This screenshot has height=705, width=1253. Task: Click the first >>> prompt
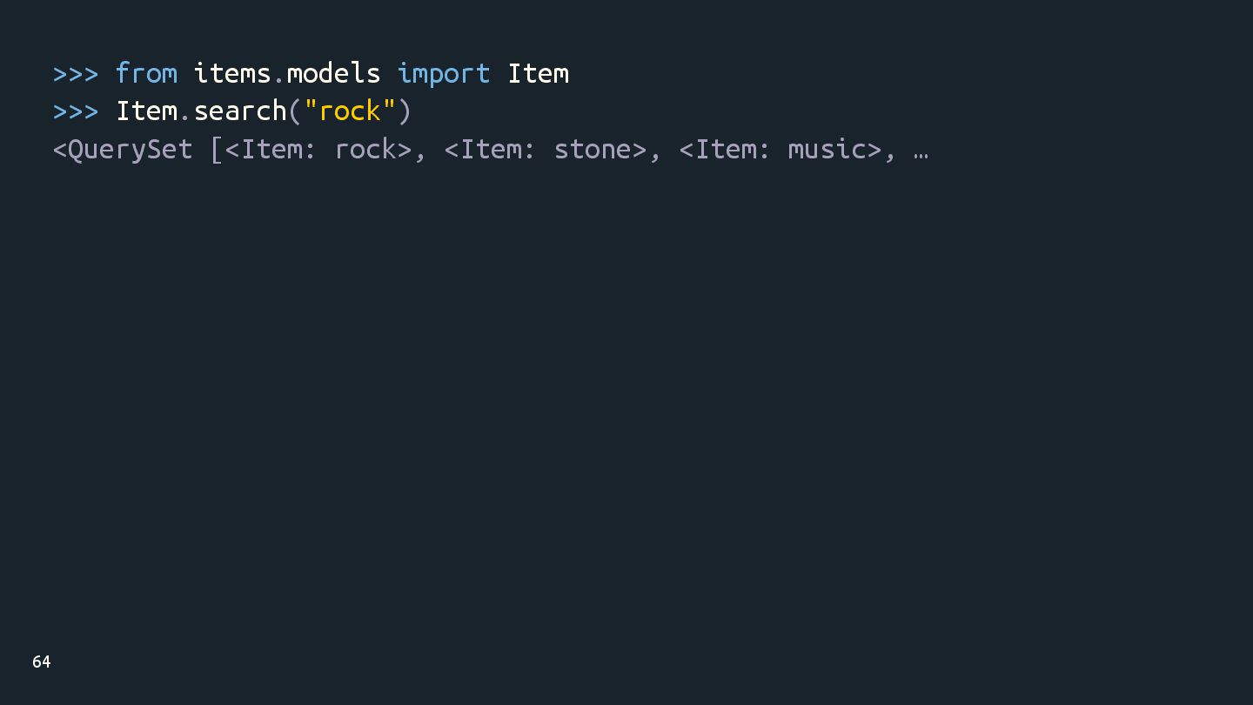point(76,73)
